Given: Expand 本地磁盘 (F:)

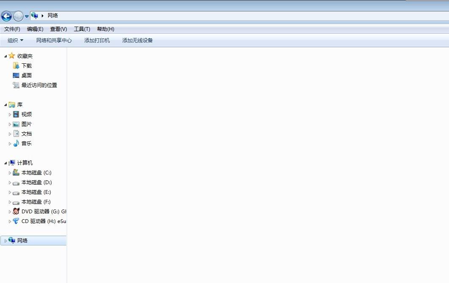Looking at the screenshot, I should 10,202.
